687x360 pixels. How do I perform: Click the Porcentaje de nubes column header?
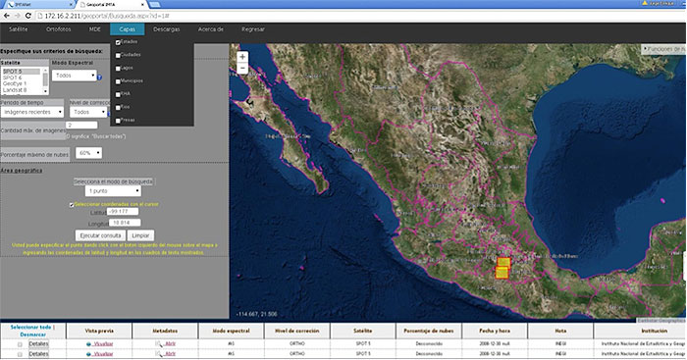(429, 331)
